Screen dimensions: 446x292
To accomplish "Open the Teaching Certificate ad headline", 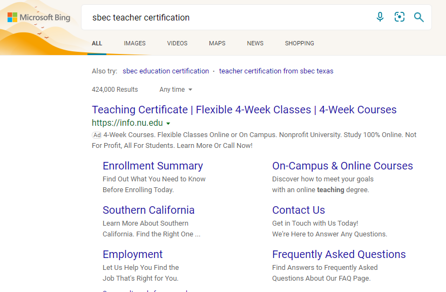I will [244, 110].
